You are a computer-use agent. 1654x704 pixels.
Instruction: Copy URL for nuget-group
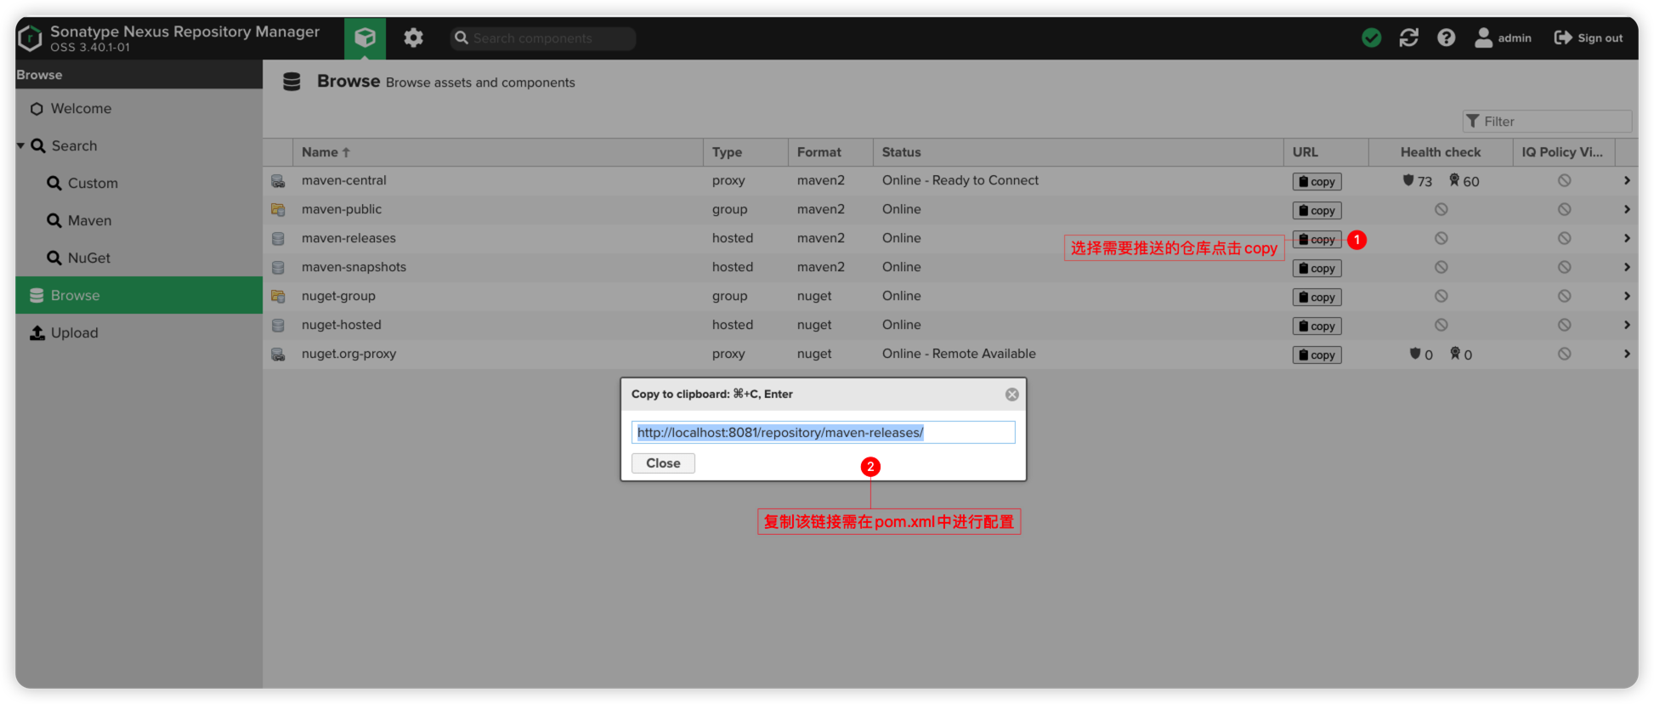(1317, 297)
